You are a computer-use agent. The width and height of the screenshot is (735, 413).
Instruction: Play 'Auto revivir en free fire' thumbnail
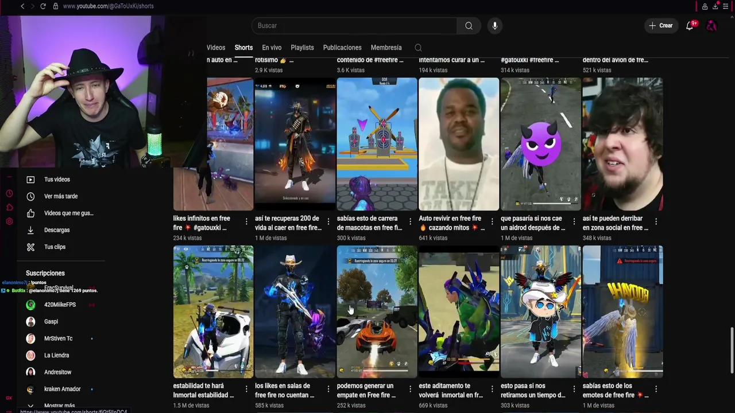click(459, 145)
